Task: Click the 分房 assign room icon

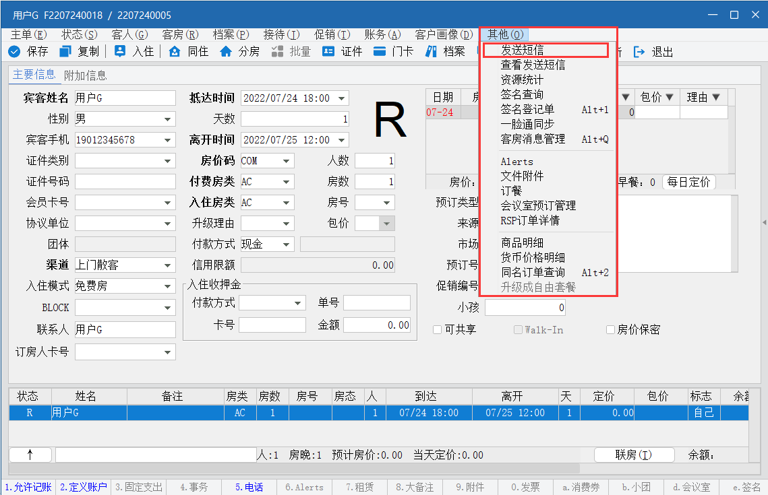Action: pos(226,51)
